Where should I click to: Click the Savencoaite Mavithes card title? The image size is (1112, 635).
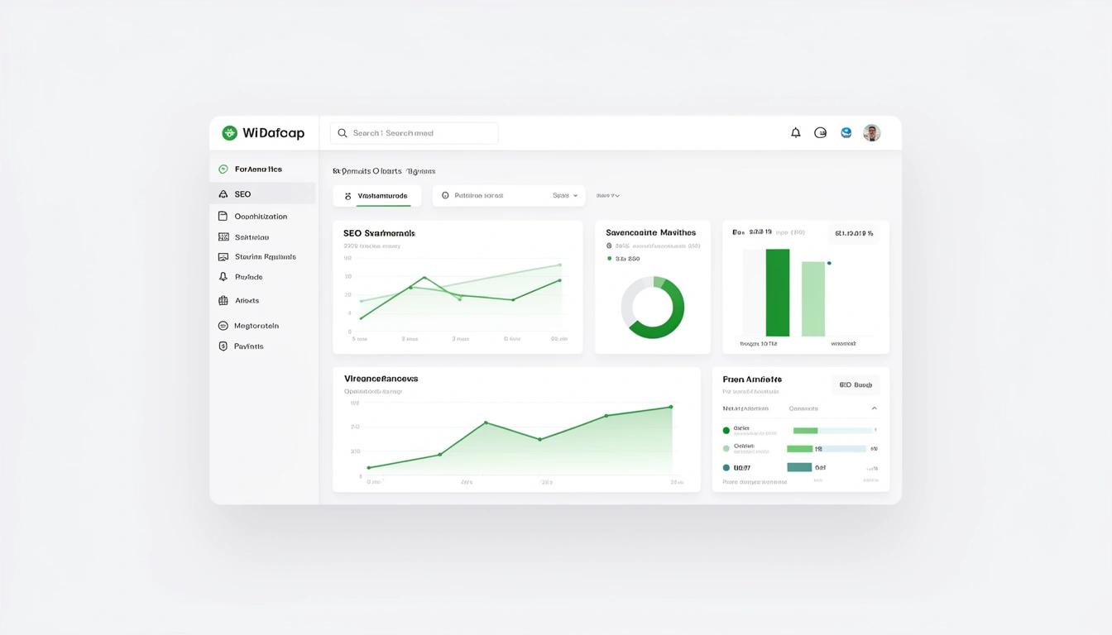(x=651, y=232)
